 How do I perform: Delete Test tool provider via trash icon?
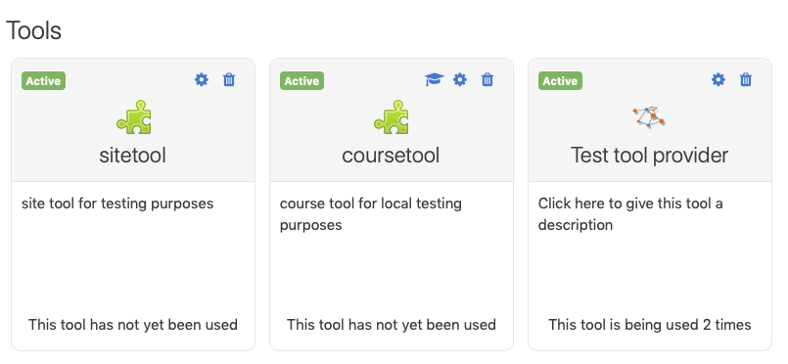(746, 79)
